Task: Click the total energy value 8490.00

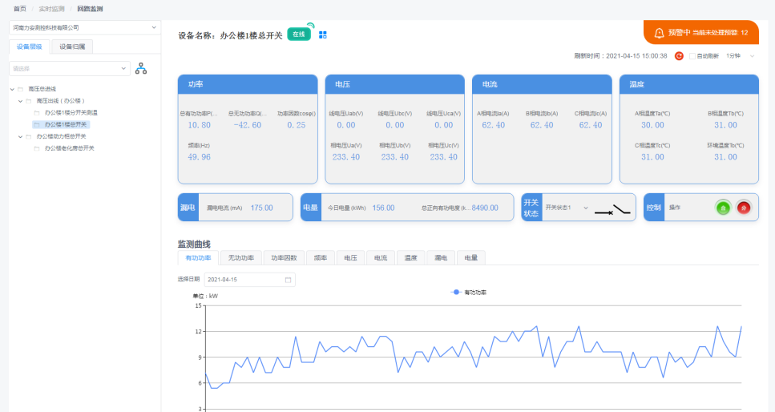Action: [485, 208]
